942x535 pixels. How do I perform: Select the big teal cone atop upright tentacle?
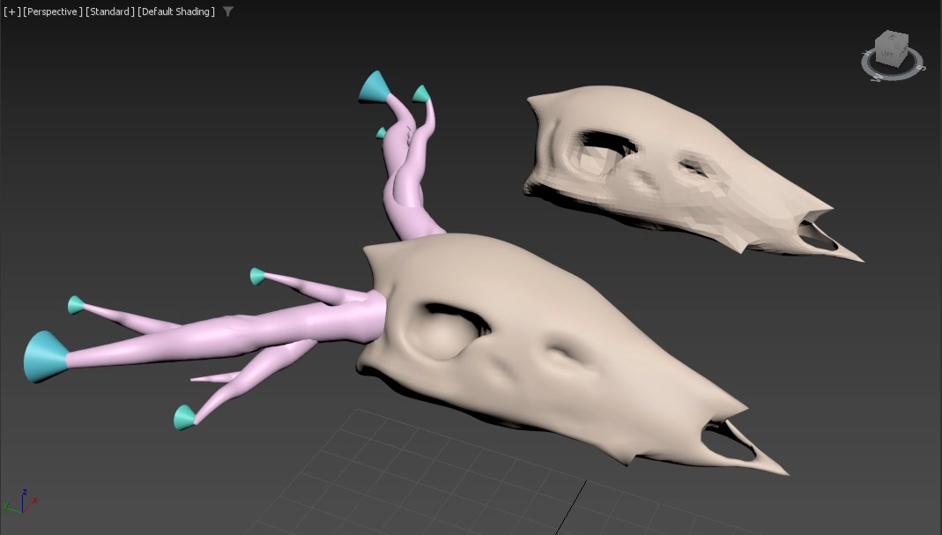[375, 87]
